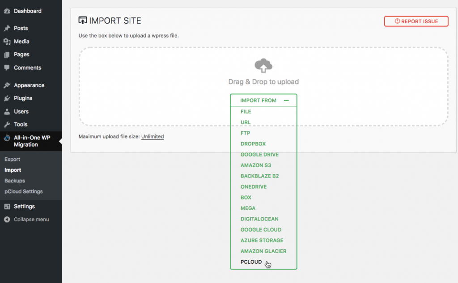Open Export submenu link
Viewport: 458px width, 283px height.
(12, 159)
